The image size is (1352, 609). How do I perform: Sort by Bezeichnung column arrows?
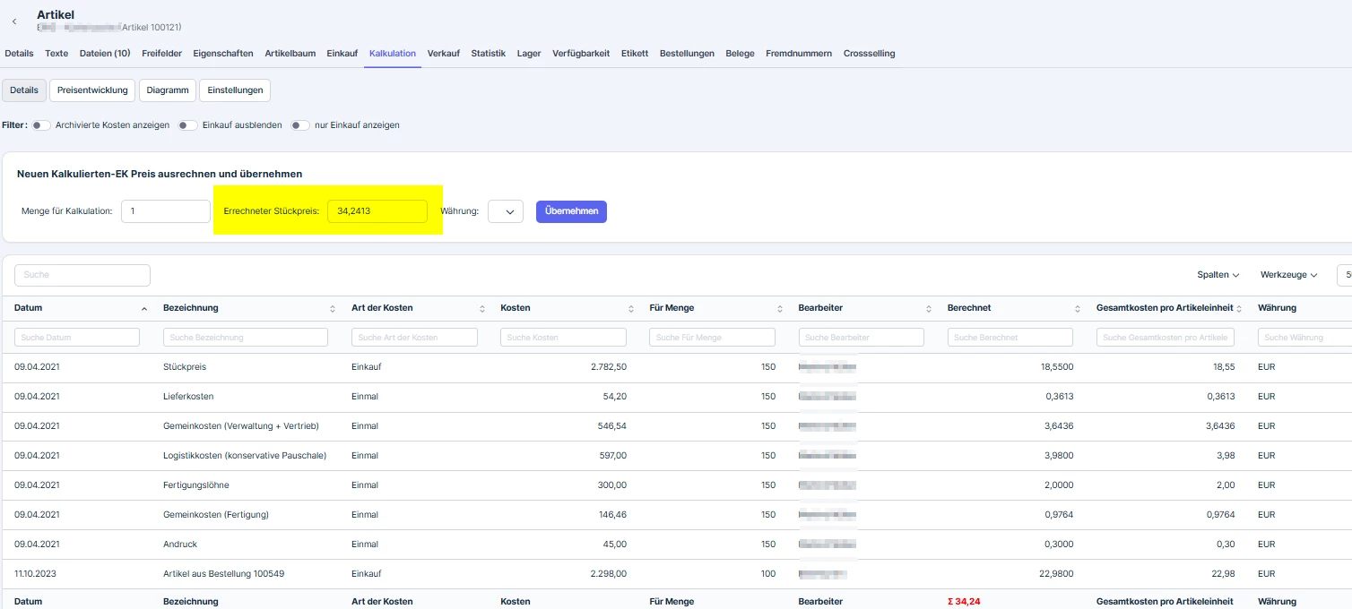333,308
